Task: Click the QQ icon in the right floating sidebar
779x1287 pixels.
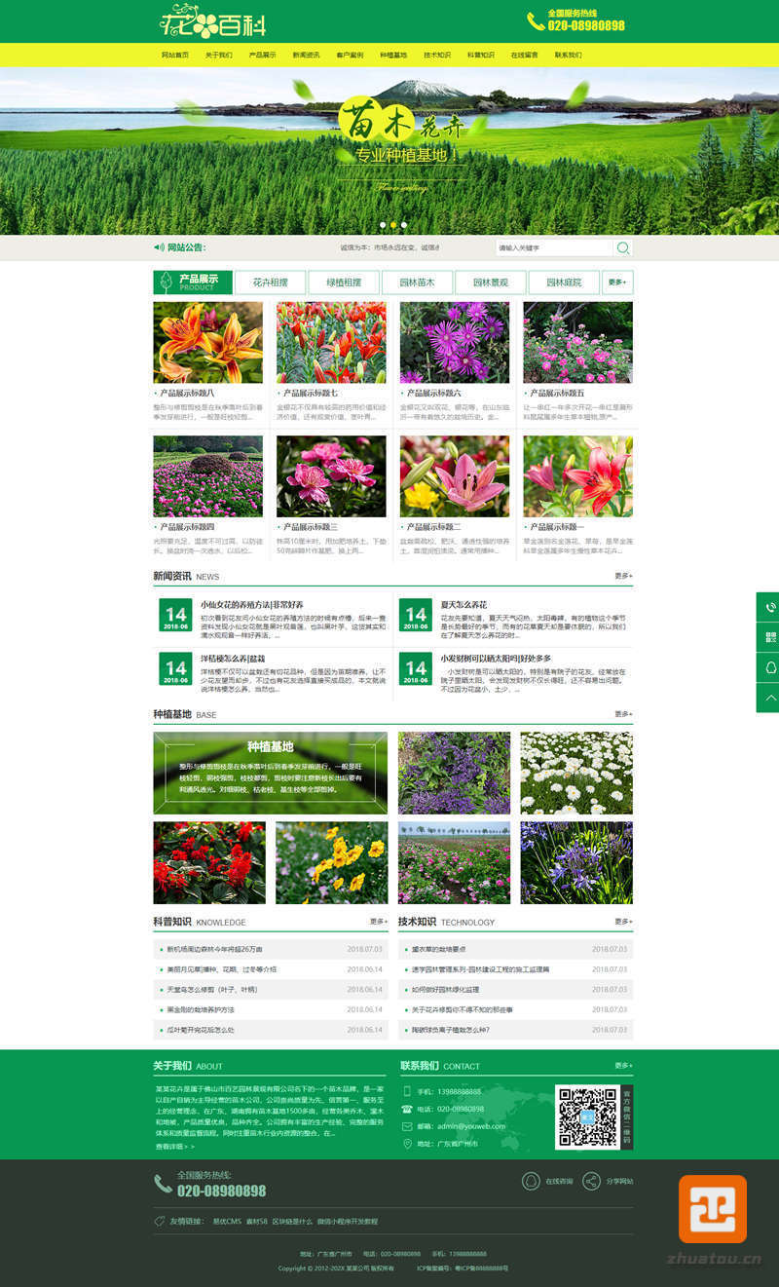Action: 770,667
